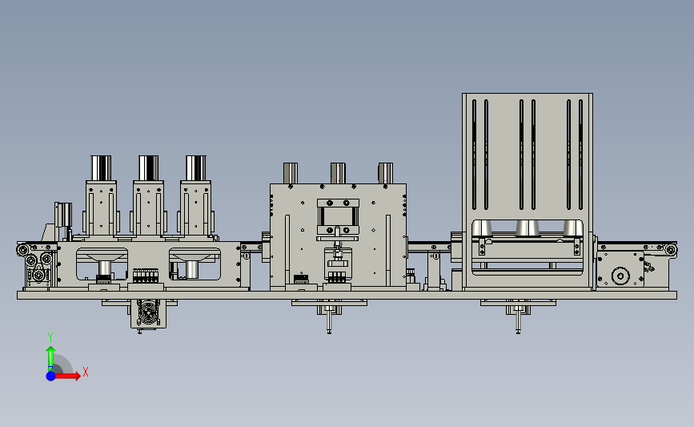This screenshot has width=694, height=427.
Task: Select the leftmost tall striped cylinder on left station
Action: (101, 168)
